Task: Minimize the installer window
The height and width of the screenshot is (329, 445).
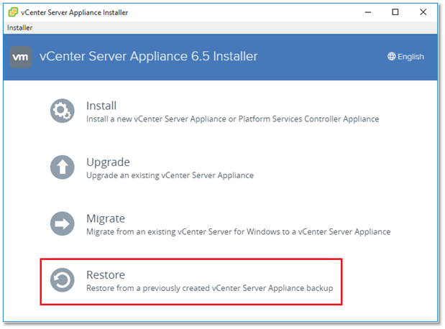Action: [368, 12]
